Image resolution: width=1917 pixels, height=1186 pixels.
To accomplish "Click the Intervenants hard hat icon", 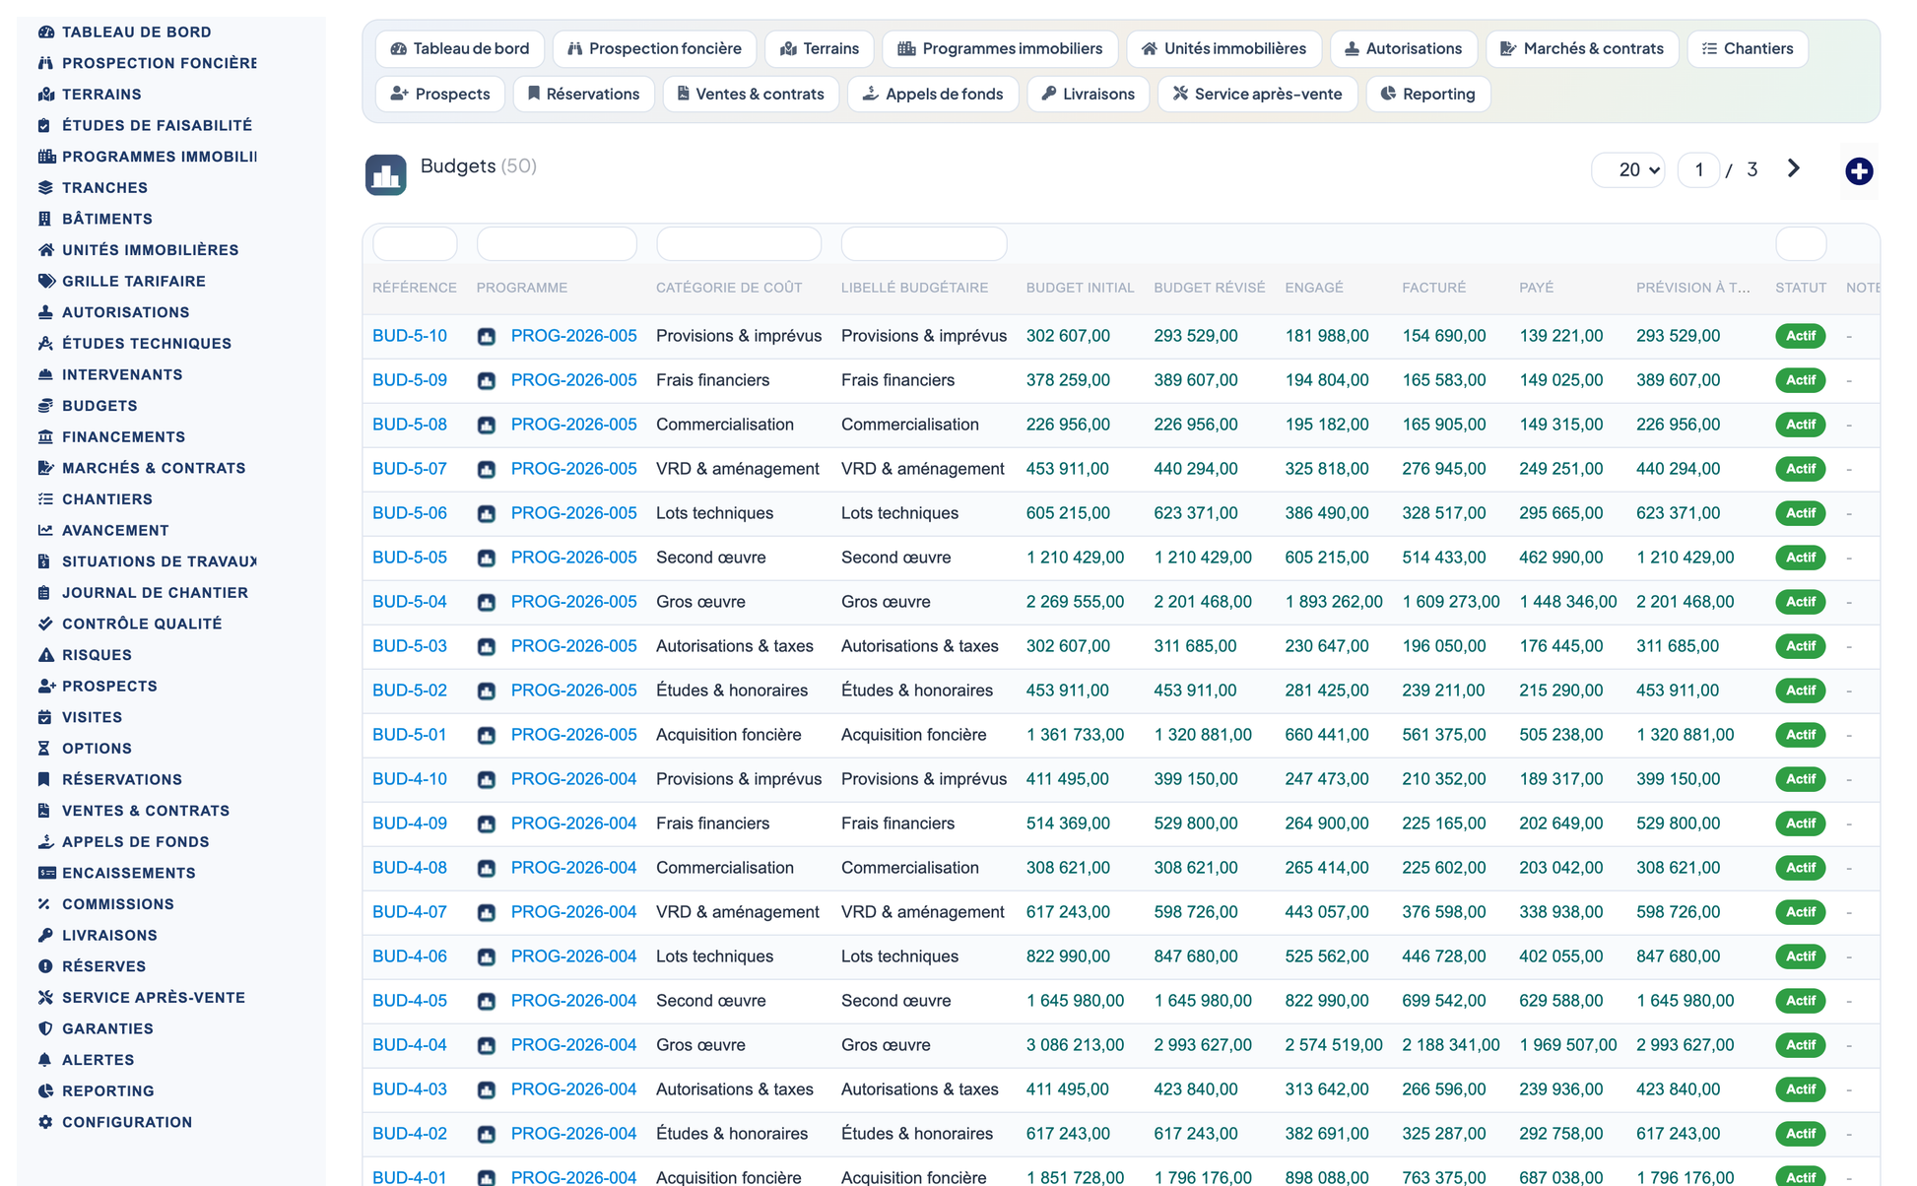I will click(x=45, y=374).
